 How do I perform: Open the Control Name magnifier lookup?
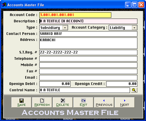(x=134, y=90)
